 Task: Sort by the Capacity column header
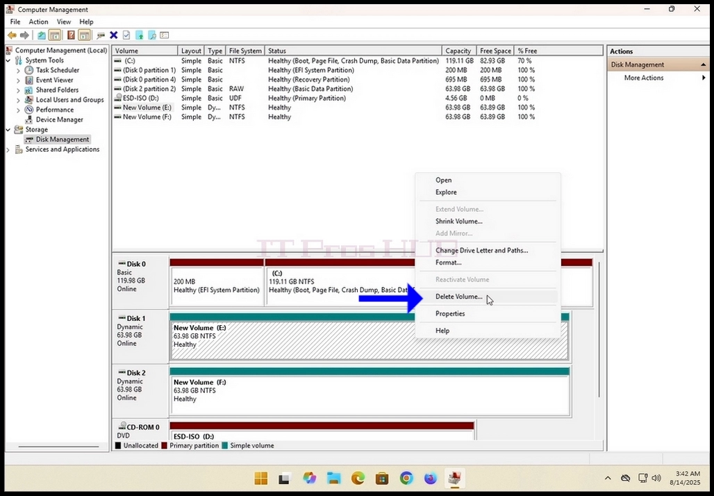click(x=459, y=51)
